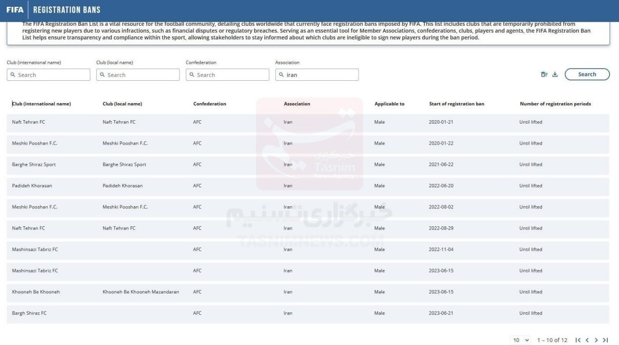Sort by Start of registration ban column
Image resolution: width=619 pixels, height=345 pixels.
(x=456, y=104)
